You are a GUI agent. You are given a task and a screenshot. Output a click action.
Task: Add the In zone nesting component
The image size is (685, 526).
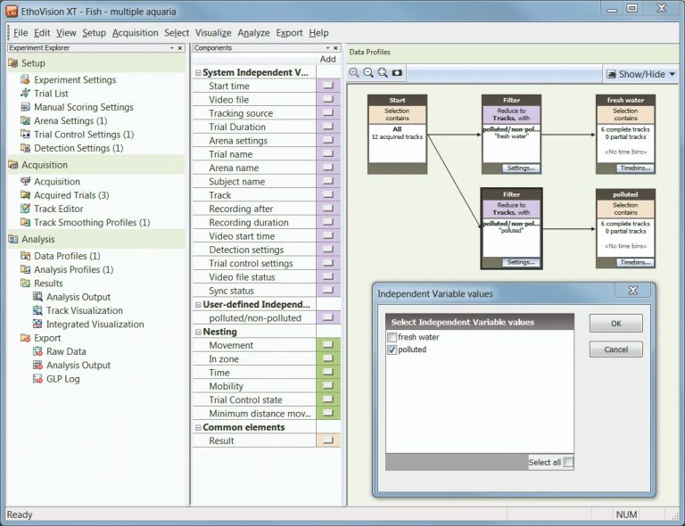(x=327, y=358)
